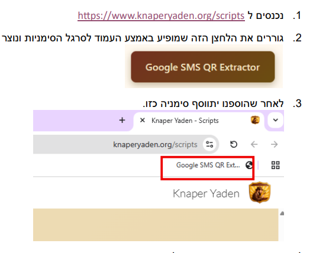313x253 pixels.
Task: Close the Knaper Yaden - Scripts tab
Action: [x=143, y=120]
